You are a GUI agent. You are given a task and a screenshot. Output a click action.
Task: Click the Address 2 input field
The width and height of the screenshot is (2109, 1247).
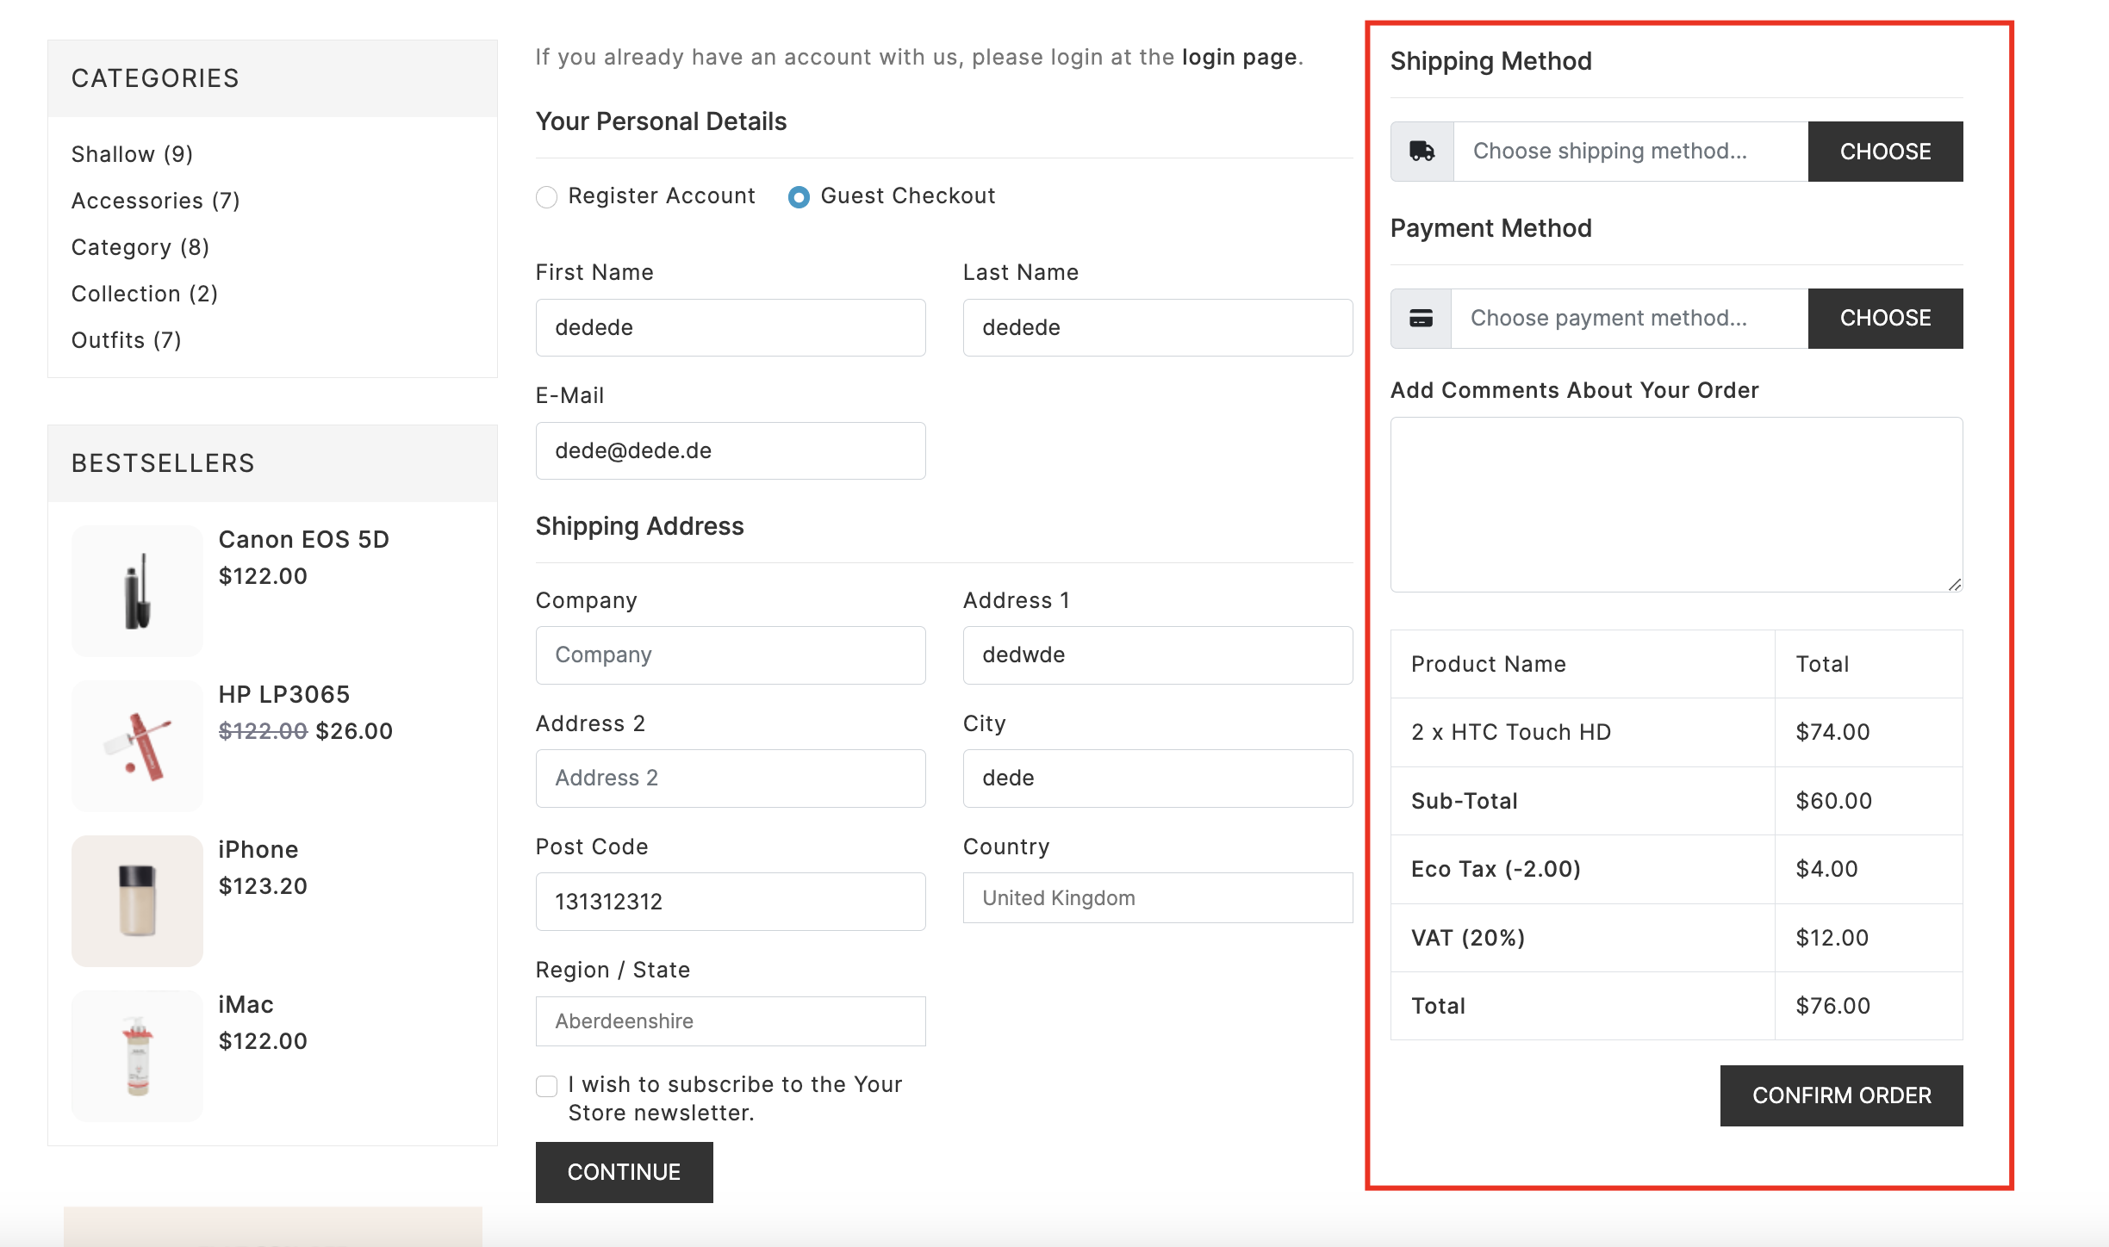(731, 779)
